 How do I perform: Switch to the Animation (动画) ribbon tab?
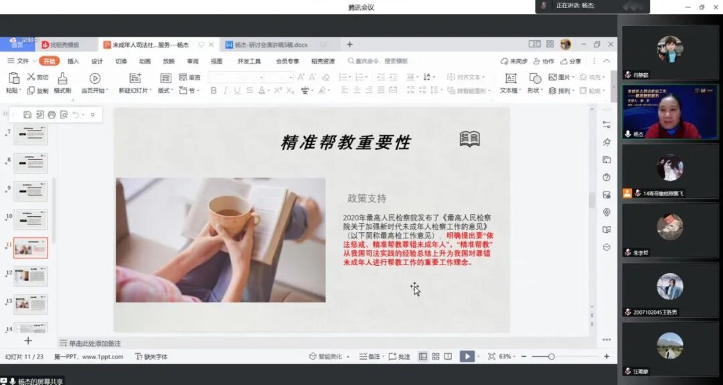pos(145,61)
